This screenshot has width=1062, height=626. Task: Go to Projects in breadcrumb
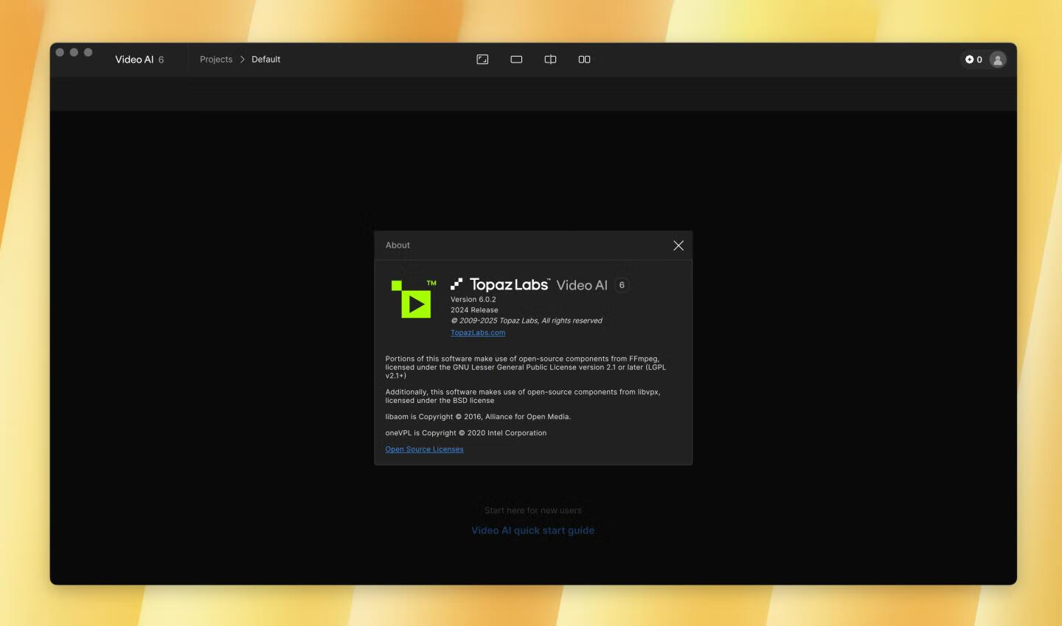[216, 60]
